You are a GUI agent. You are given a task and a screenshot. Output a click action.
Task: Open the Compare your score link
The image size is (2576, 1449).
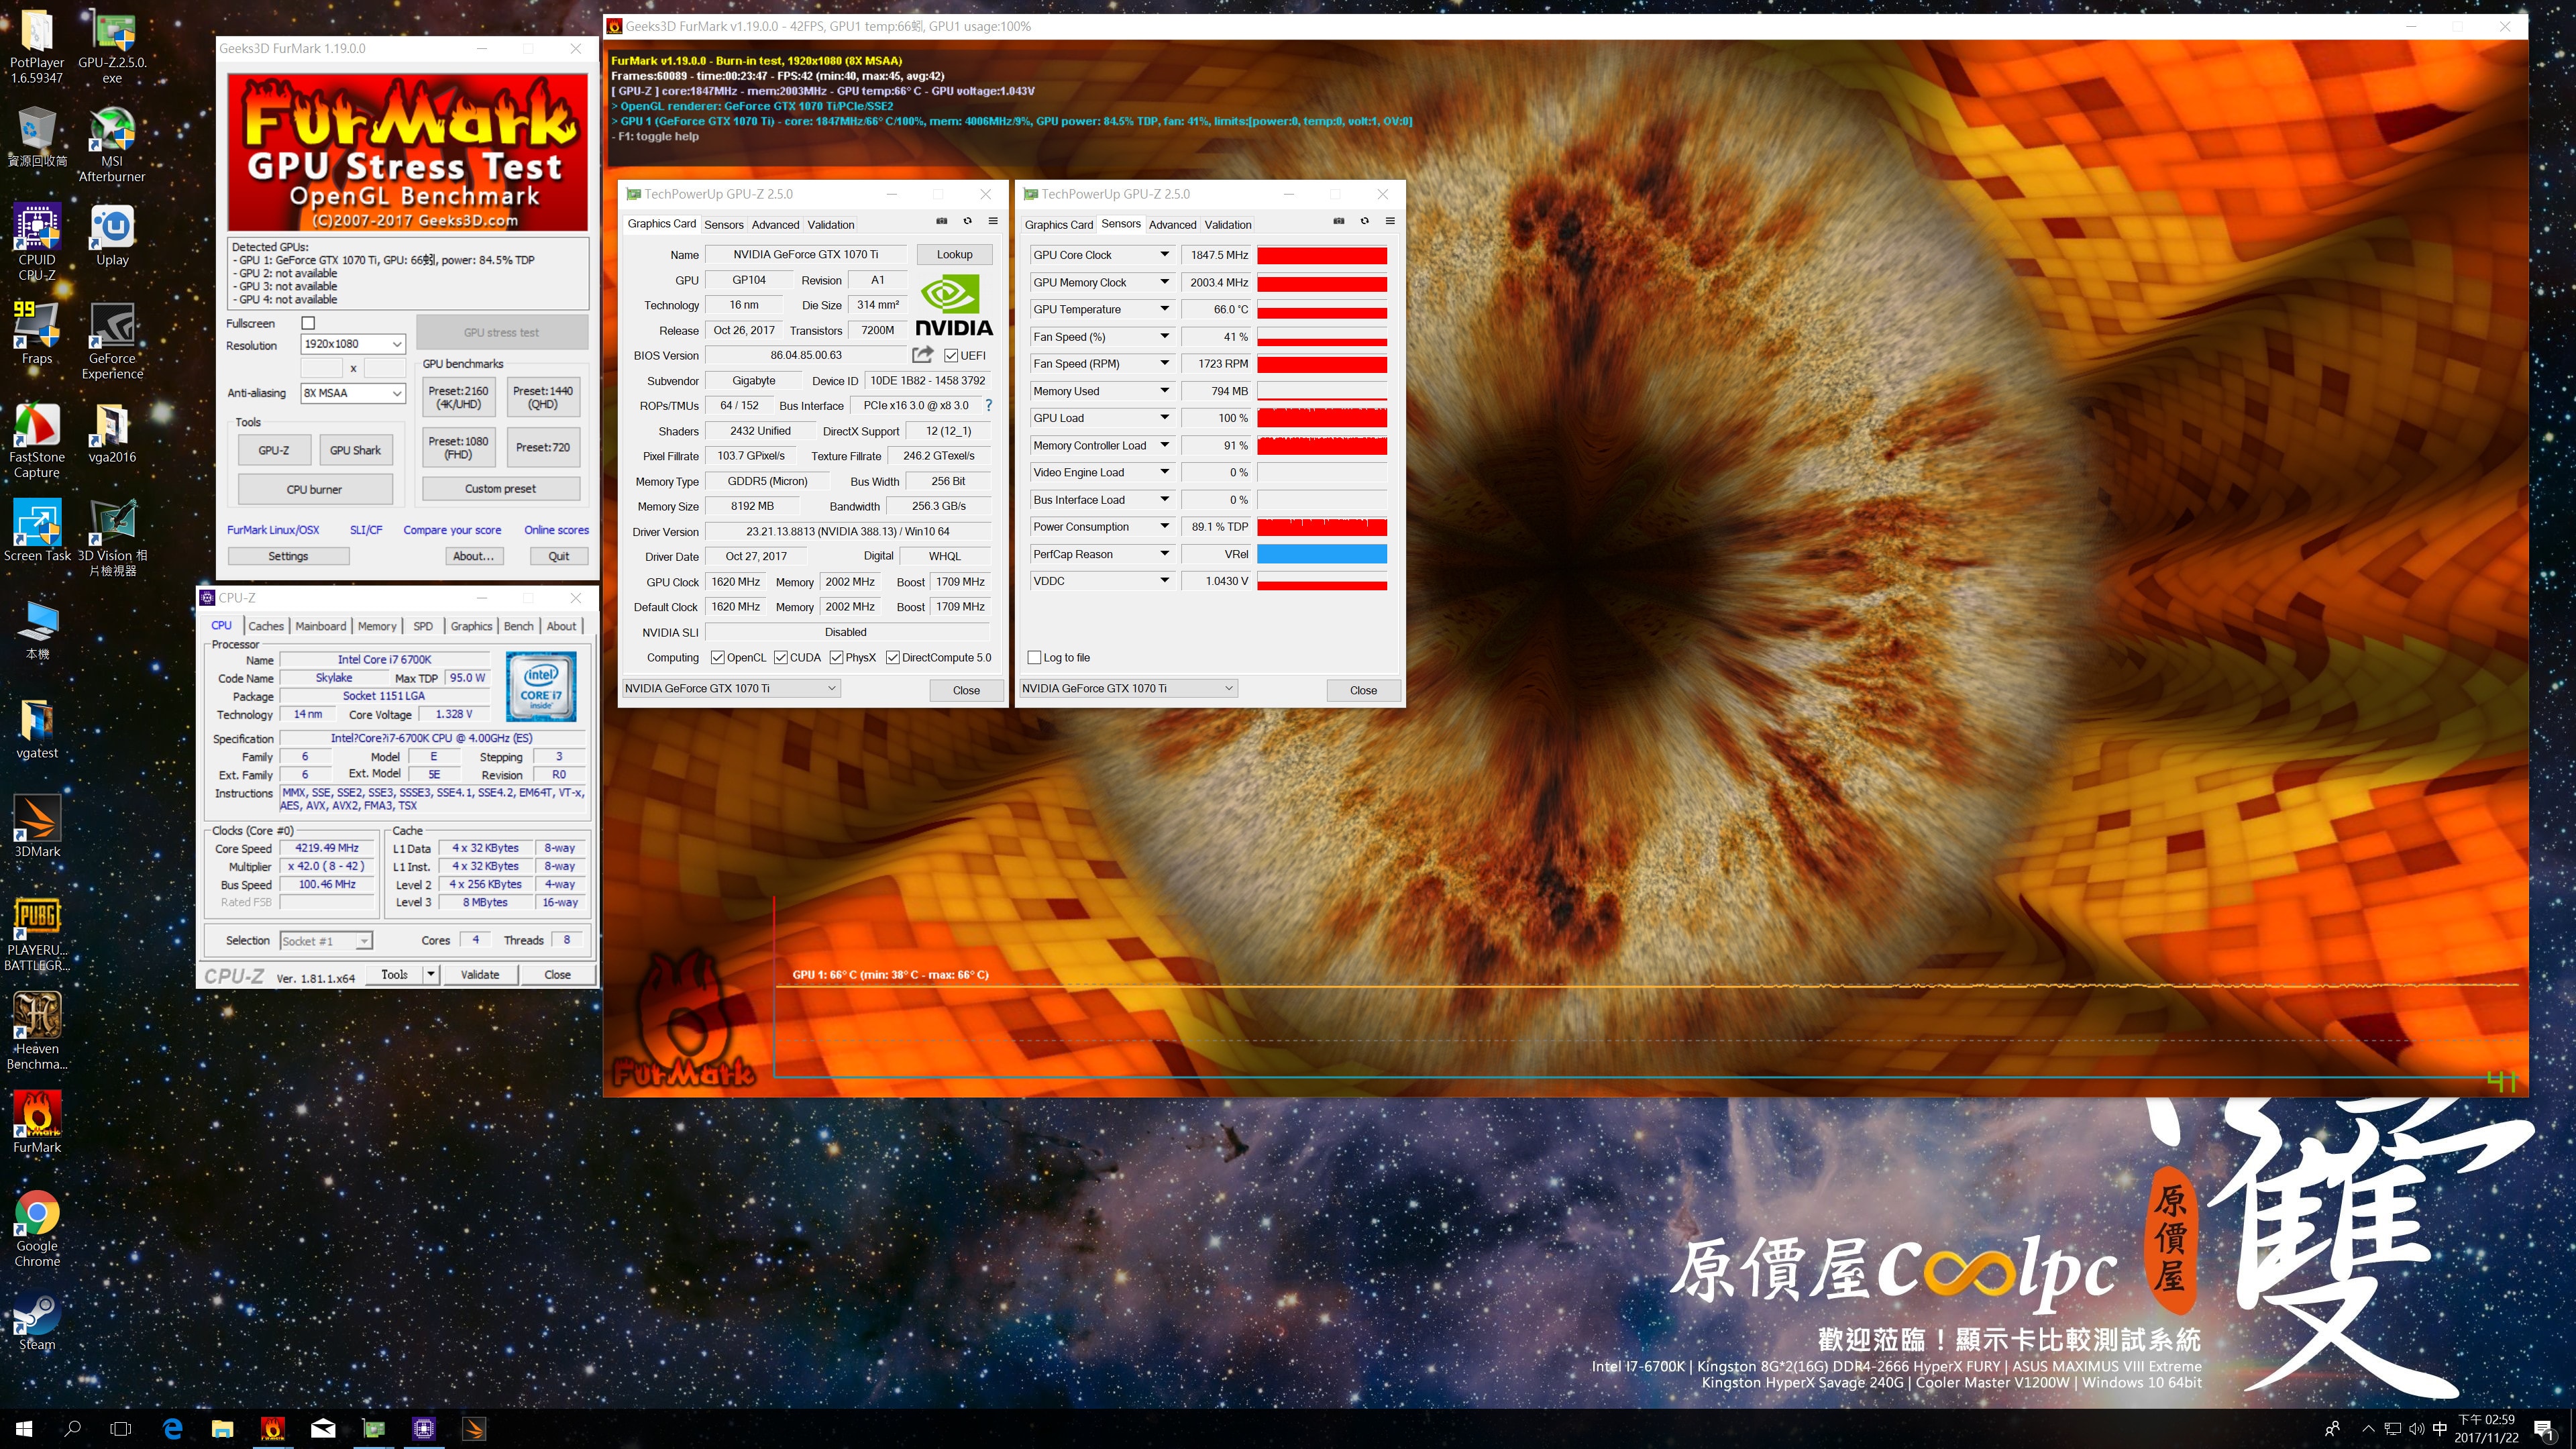[452, 530]
